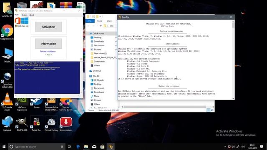Open Anandu KP user folder
Screen dimensions: 267x150
click(7, 10)
